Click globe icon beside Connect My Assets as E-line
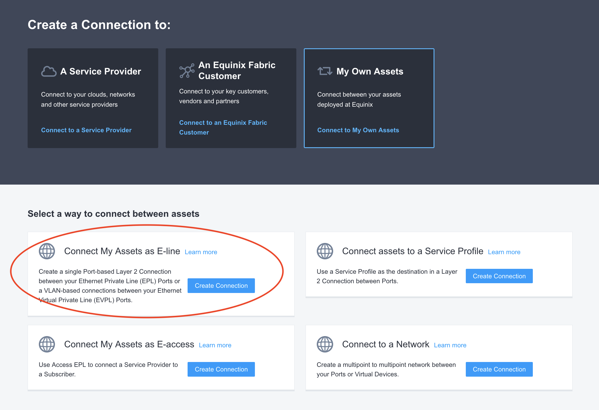Screen dimensions: 599x410 coord(47,251)
